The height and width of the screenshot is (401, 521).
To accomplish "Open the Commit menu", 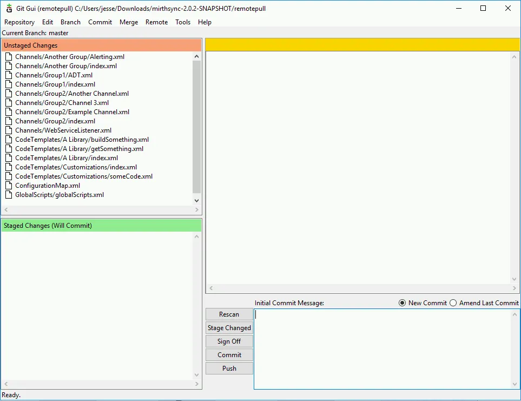I will coord(100,22).
